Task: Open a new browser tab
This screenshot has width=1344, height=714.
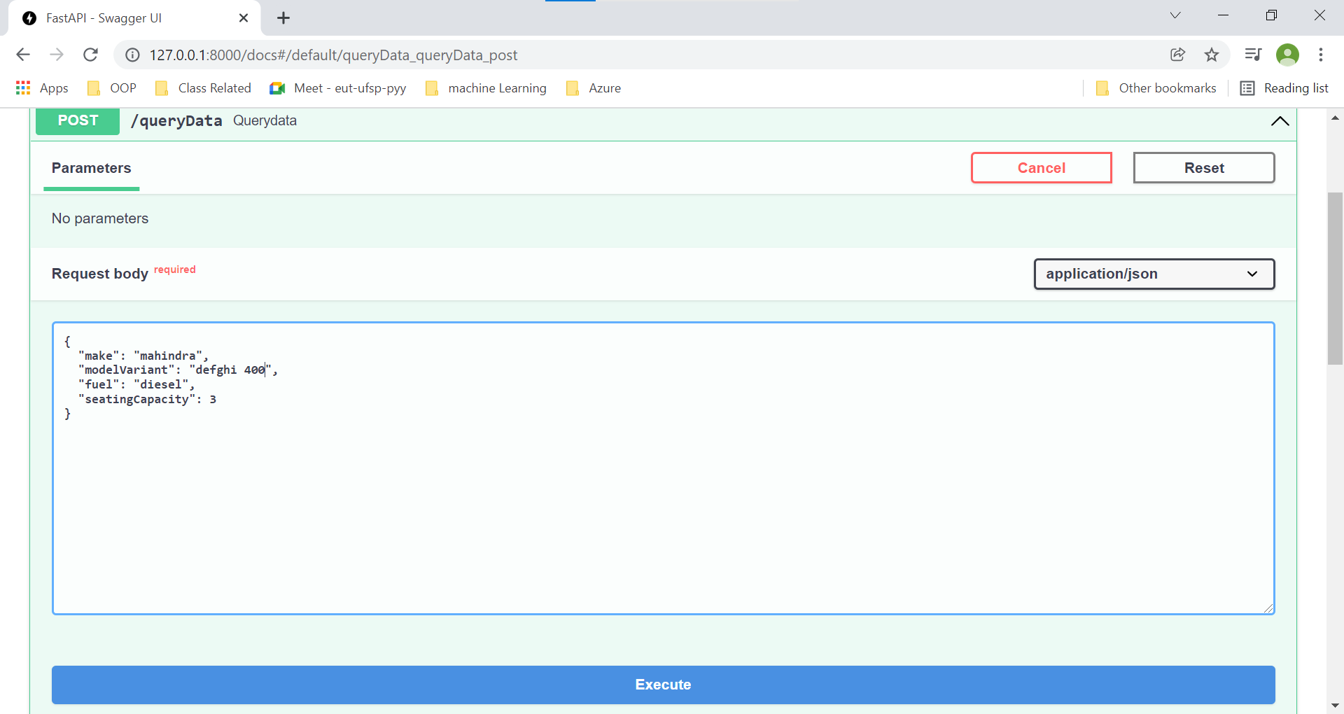Action: click(283, 18)
